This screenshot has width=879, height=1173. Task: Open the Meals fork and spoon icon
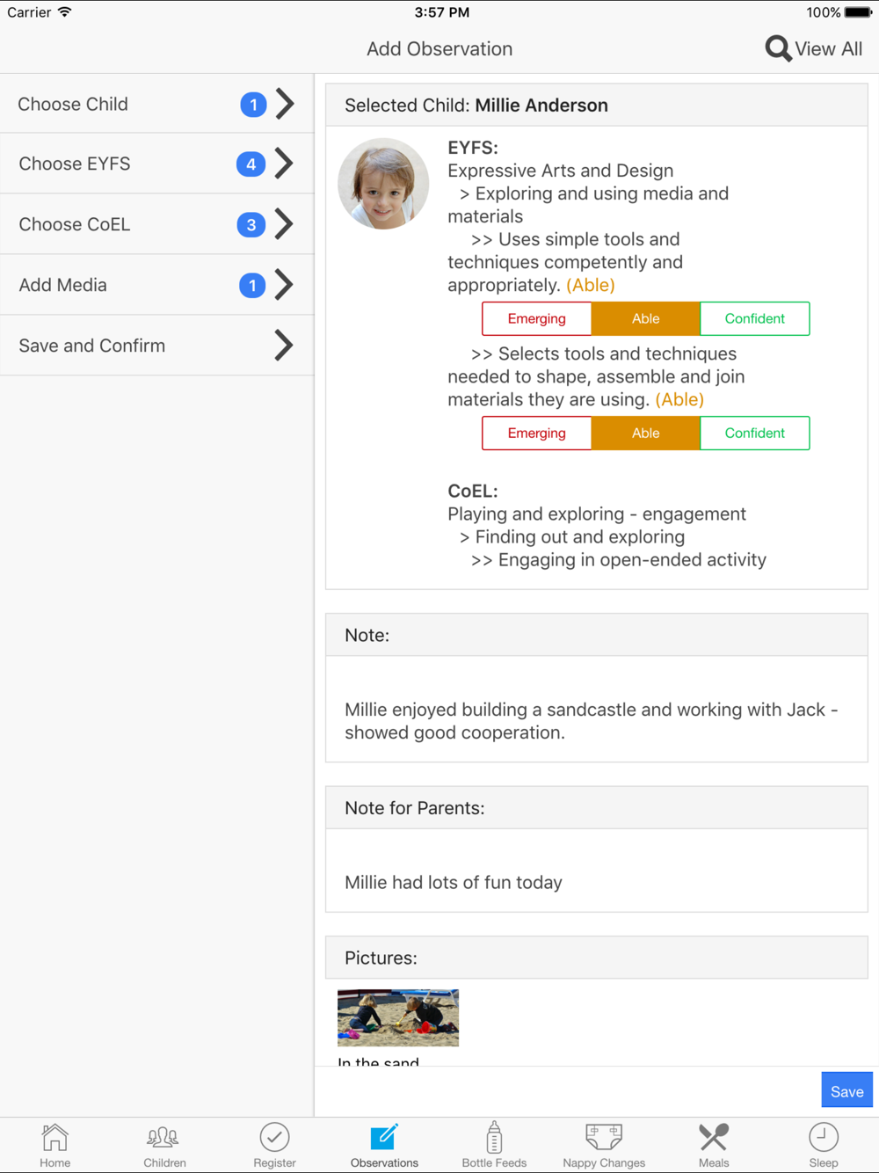click(714, 1137)
